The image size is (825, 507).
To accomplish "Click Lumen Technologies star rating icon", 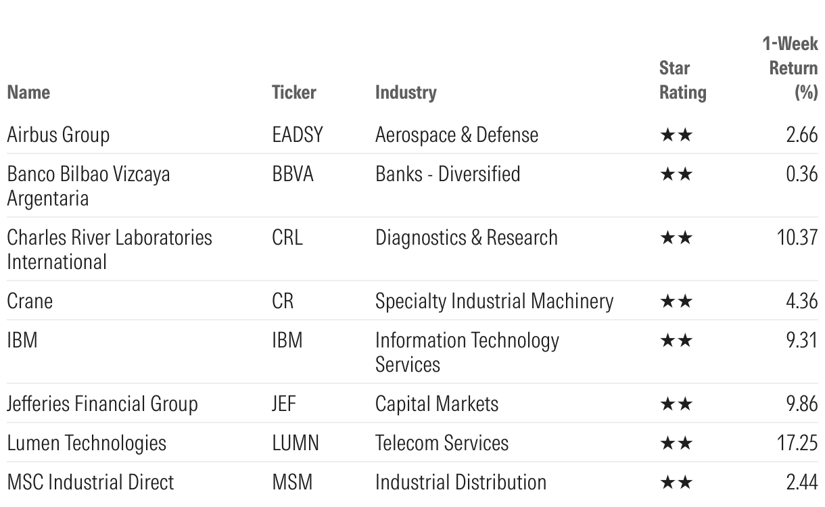I will point(676,443).
